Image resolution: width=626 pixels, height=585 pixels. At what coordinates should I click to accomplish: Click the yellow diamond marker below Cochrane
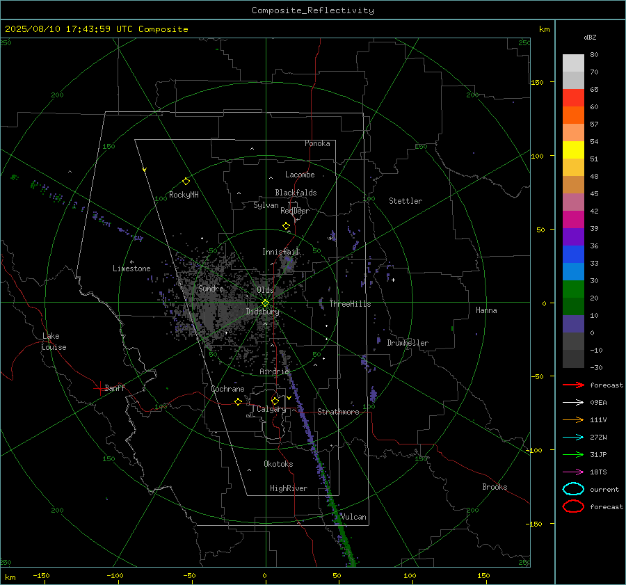click(239, 401)
